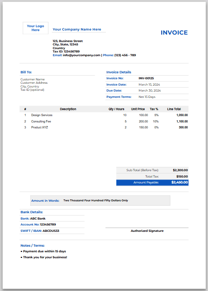Click the 'Account No: 123456789' line
Viewport: 208px width, 291px height.
tap(38, 224)
